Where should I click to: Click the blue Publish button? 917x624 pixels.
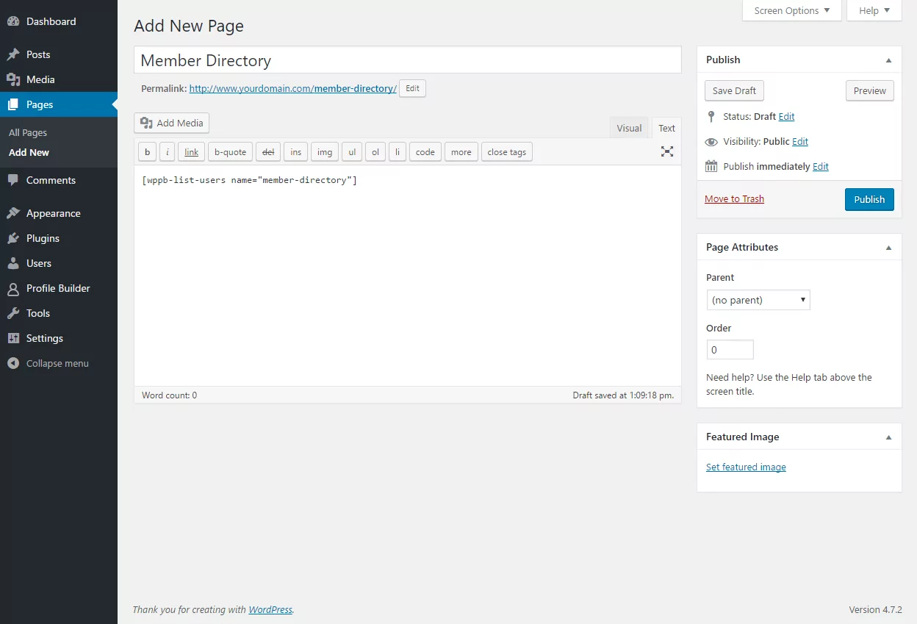(869, 199)
